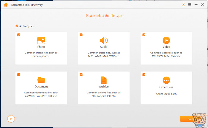Click the Video play icon
This screenshot has height=128, width=208.
click(166, 40)
